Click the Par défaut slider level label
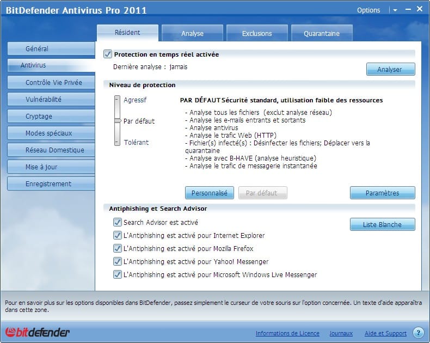Image resolution: width=430 pixels, height=343 pixels. pos(139,121)
